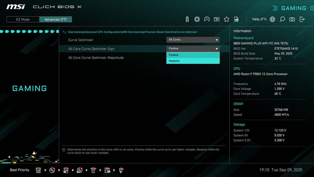Image resolution: width=314 pixels, height=177 pixels.
Task: Click the document info icon near the star
Action: 236,19
